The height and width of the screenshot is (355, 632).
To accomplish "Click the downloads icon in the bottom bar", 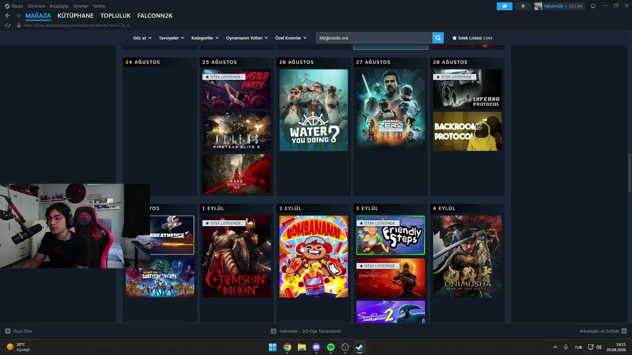I will pos(274,331).
